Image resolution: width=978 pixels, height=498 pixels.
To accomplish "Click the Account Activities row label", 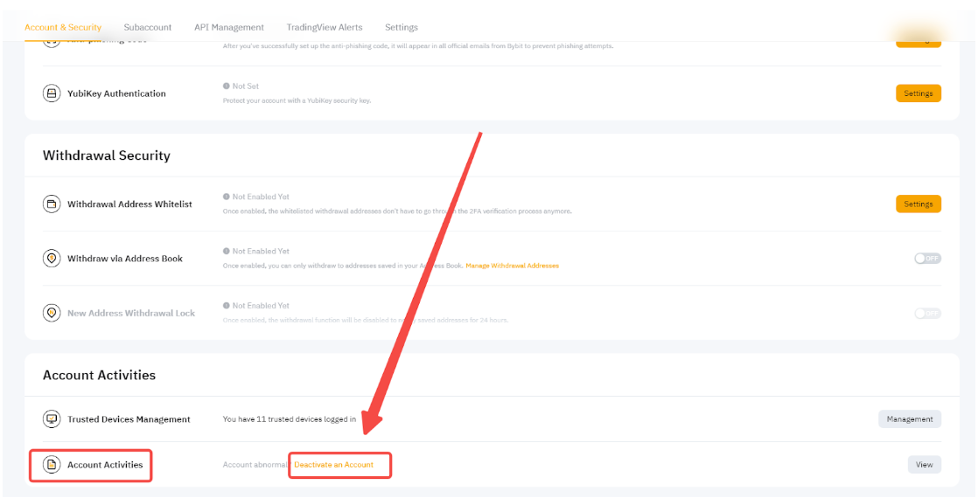I will (x=105, y=465).
